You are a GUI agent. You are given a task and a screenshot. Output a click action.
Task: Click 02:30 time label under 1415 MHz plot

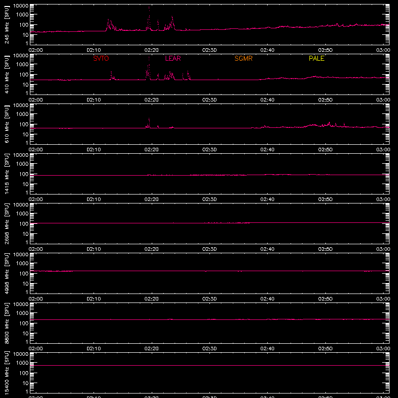pos(209,199)
